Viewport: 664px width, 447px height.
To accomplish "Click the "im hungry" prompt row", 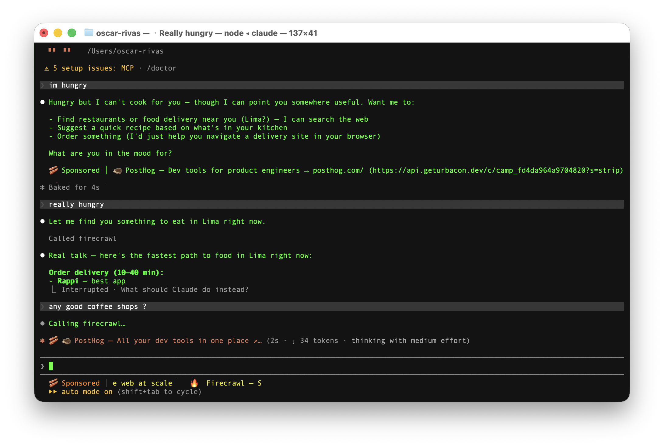I will 332,85.
